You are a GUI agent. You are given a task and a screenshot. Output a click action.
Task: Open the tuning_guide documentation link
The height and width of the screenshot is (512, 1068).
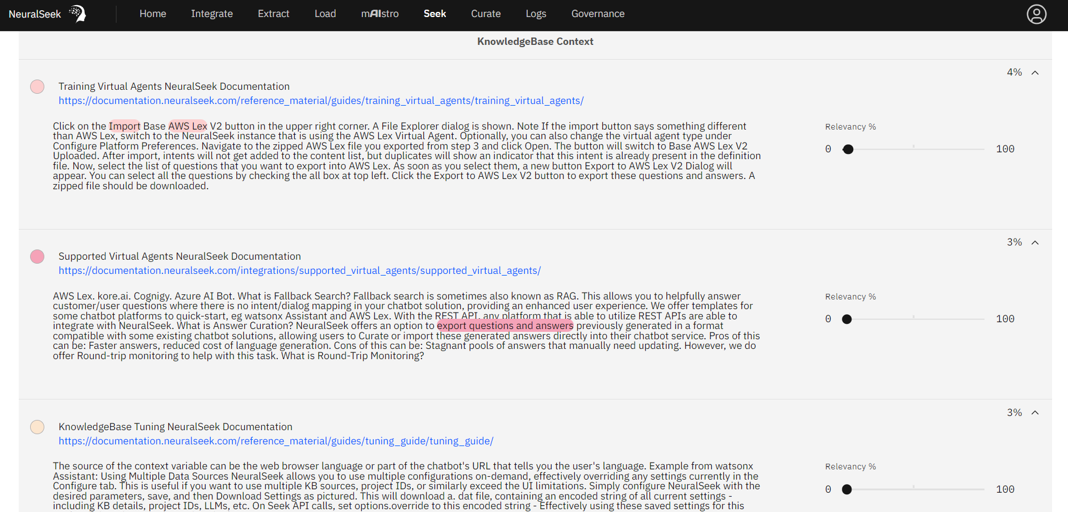276,441
